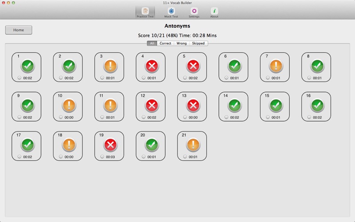This screenshot has width=355, height=222.
Task: View question 19 wrong answer icon
Action: (x=110, y=145)
